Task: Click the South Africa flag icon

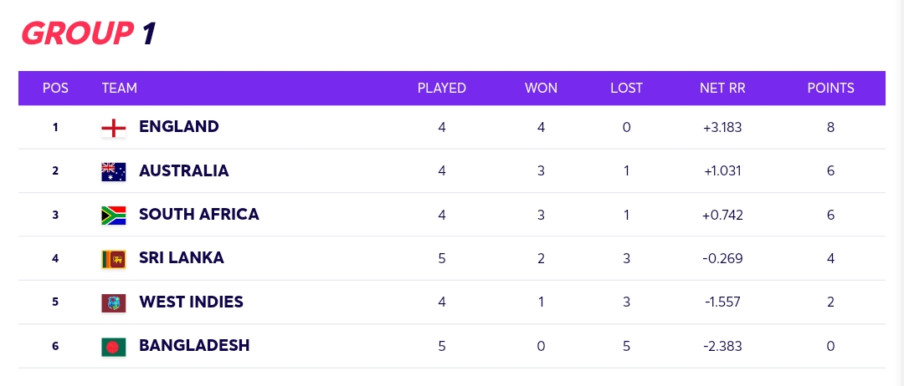Action: pos(114,216)
